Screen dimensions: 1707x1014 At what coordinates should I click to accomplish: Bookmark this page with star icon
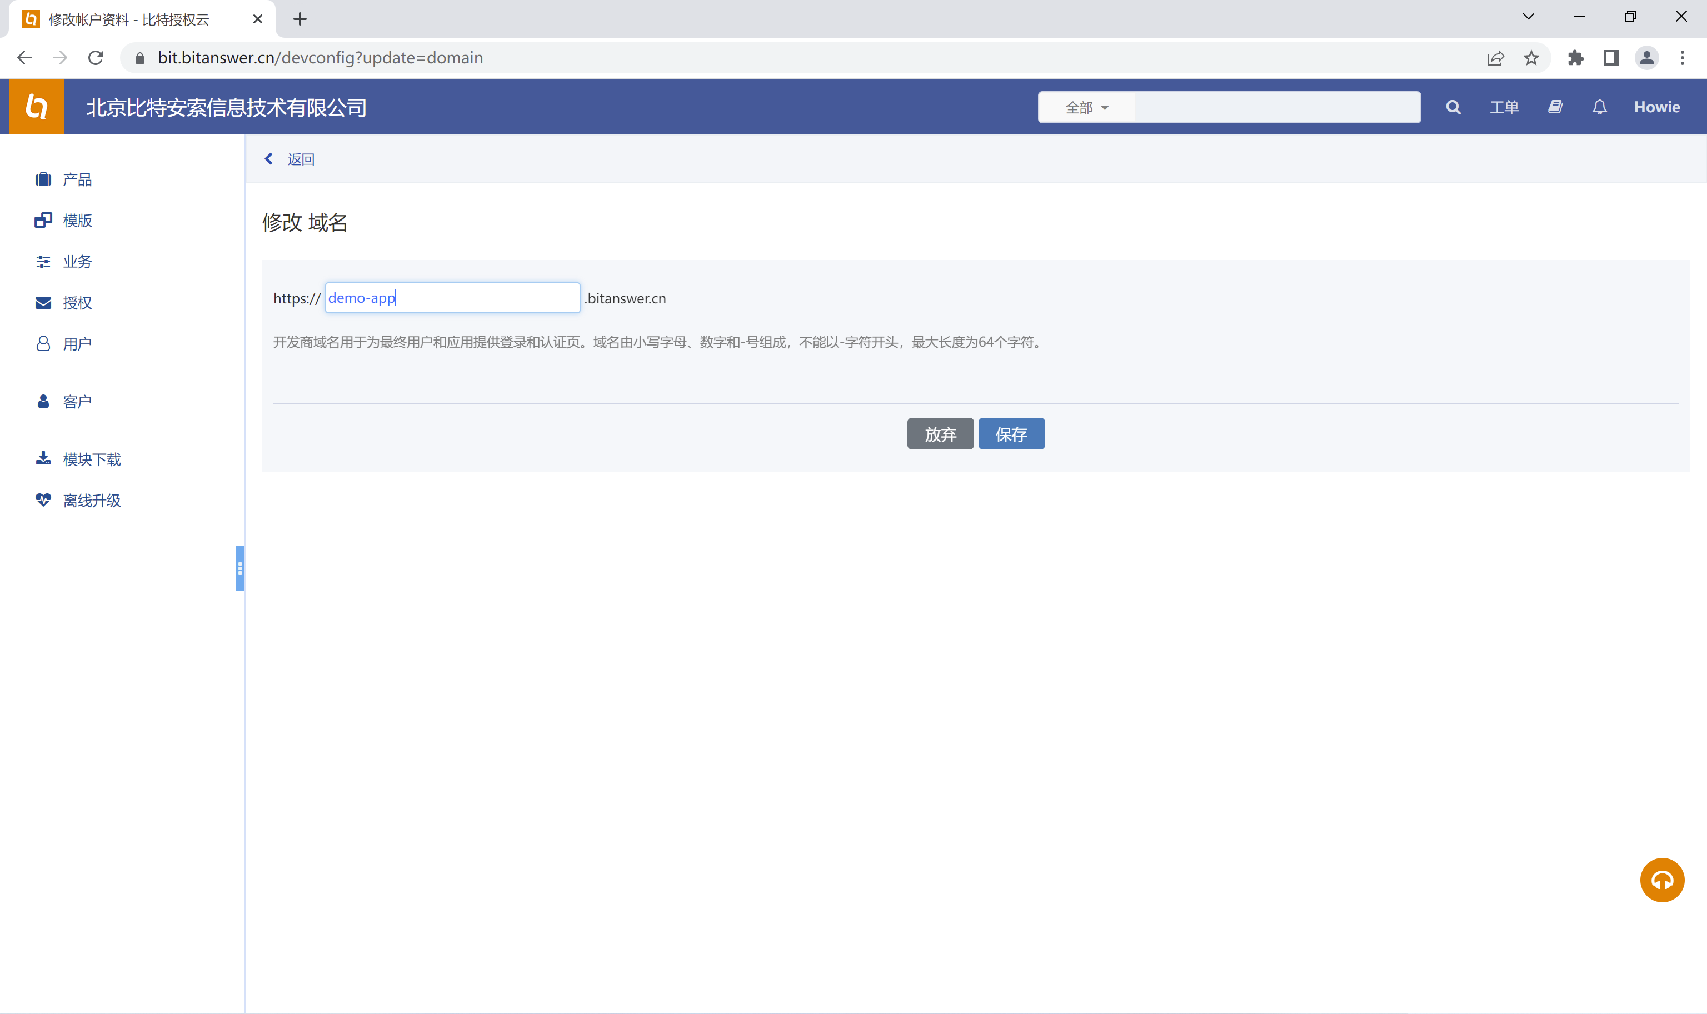(1531, 58)
